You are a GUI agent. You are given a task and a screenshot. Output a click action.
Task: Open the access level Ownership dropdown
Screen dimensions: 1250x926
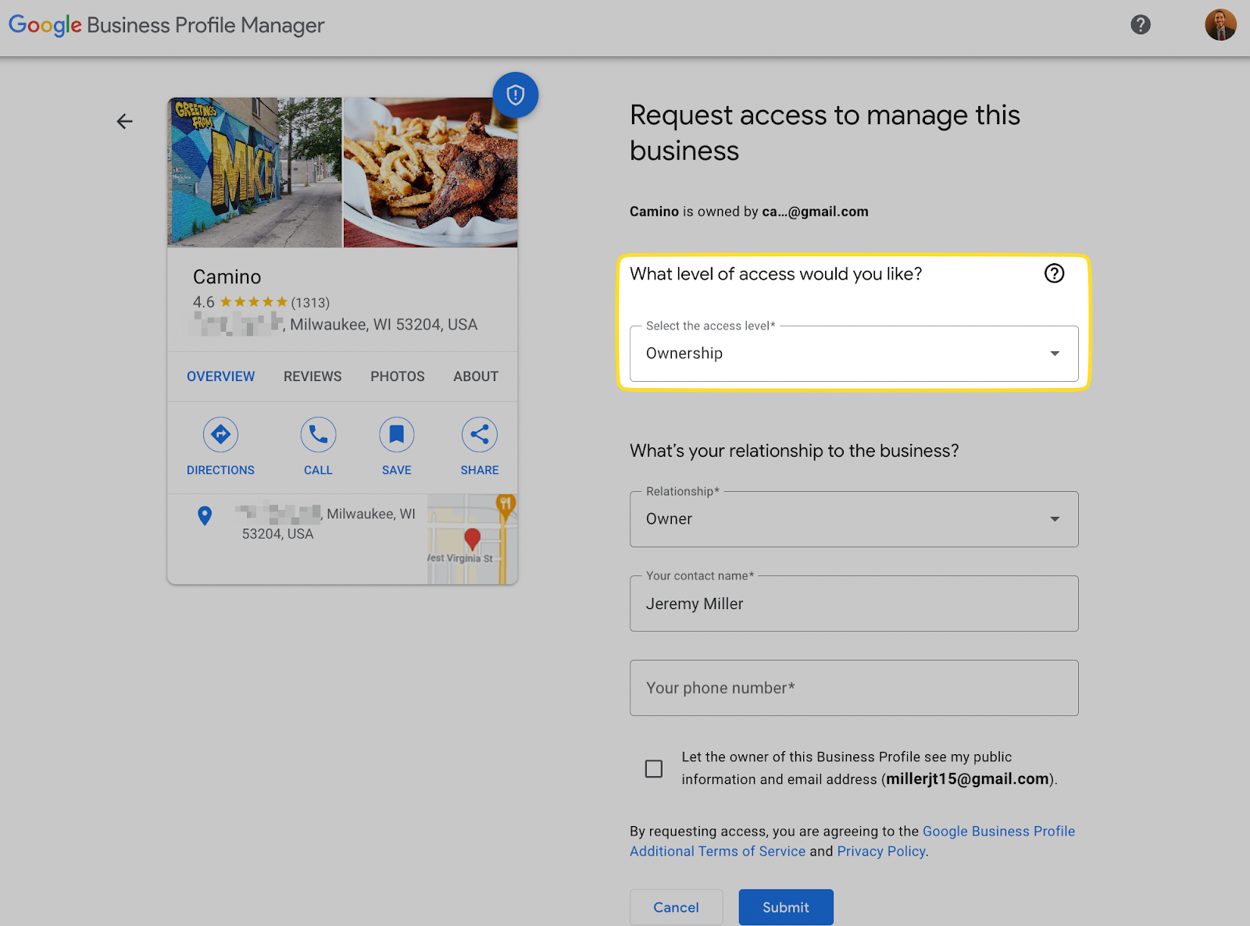tap(854, 354)
